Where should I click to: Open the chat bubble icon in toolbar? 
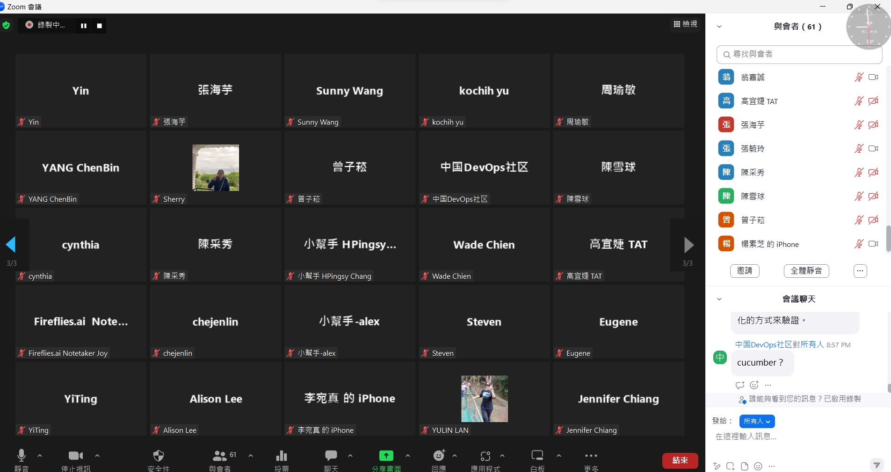(x=331, y=455)
